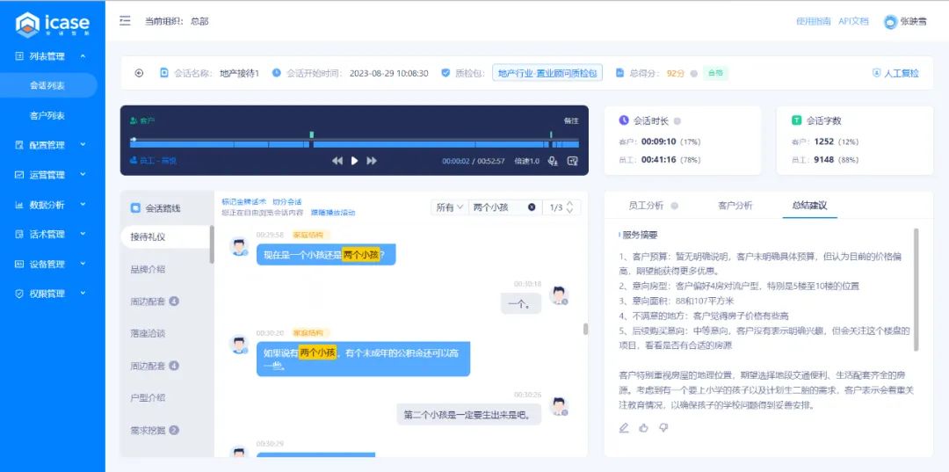The height and width of the screenshot is (472, 949).
Task: Switch to the 客户分析 tab
Action: pos(735,206)
